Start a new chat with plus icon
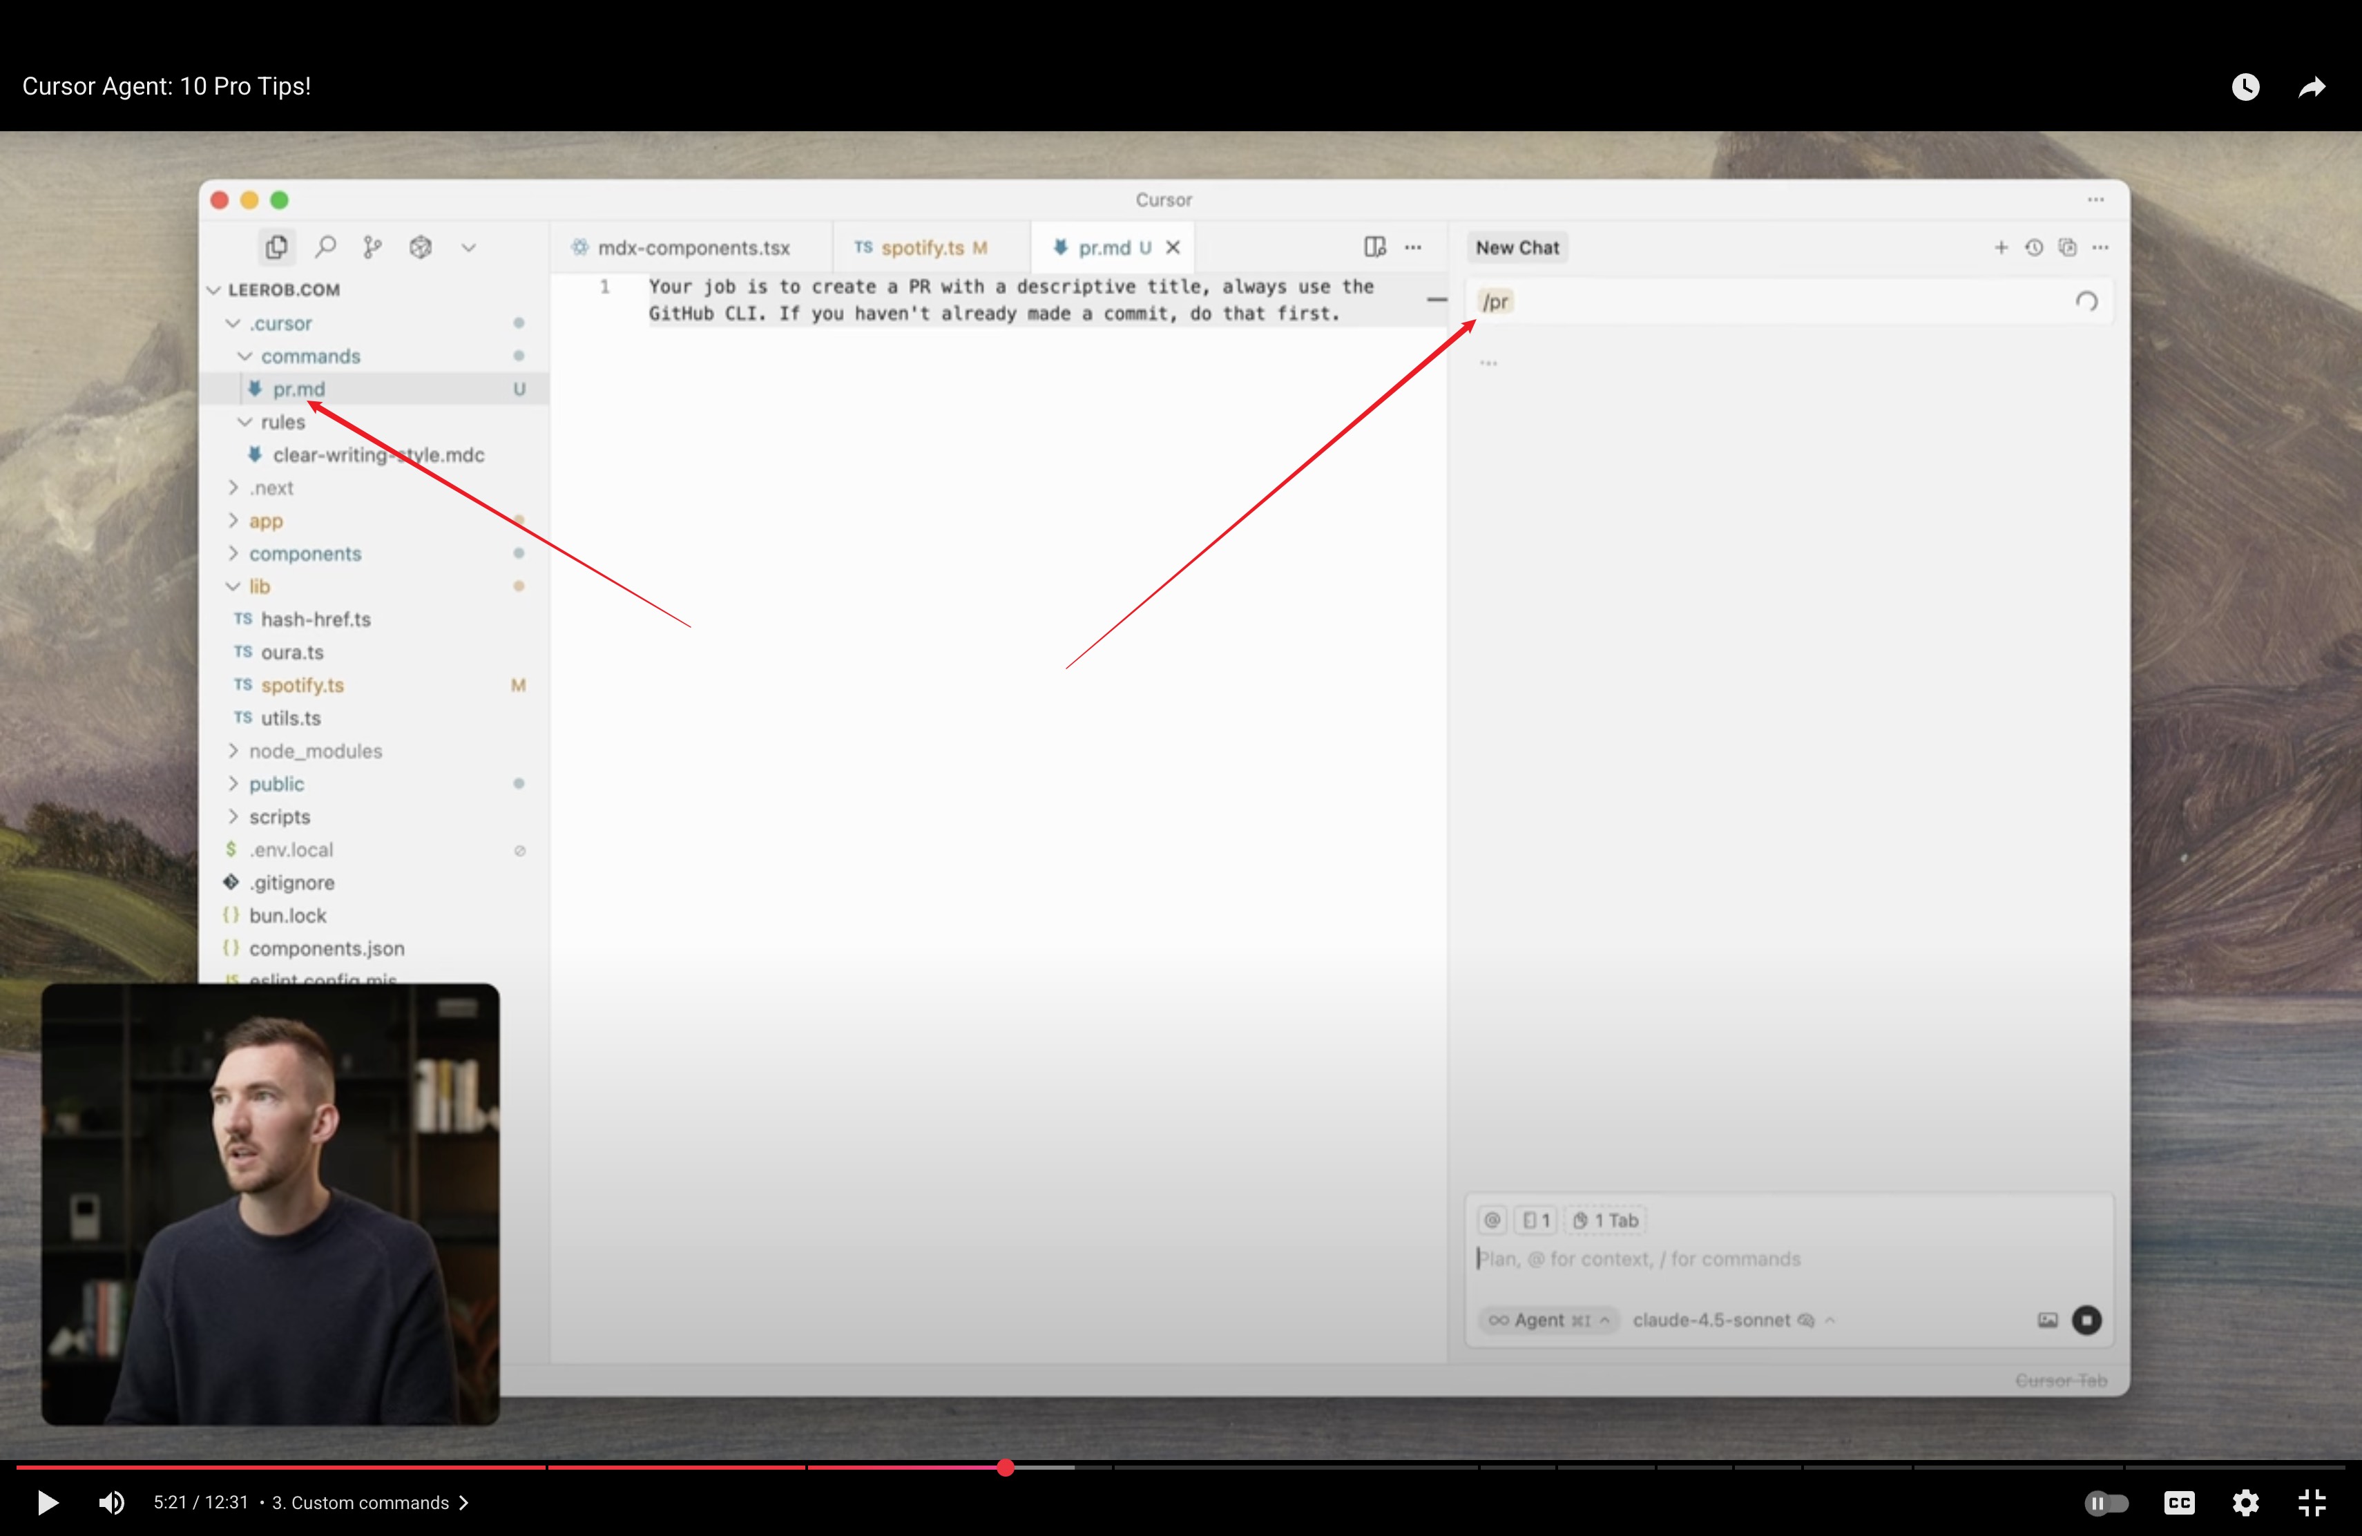 point(2001,247)
